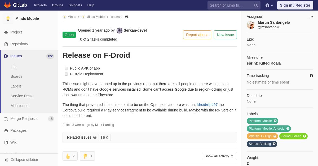Go to Merge Requests in sidebar
The height and width of the screenshot is (166, 318).
point(24,119)
